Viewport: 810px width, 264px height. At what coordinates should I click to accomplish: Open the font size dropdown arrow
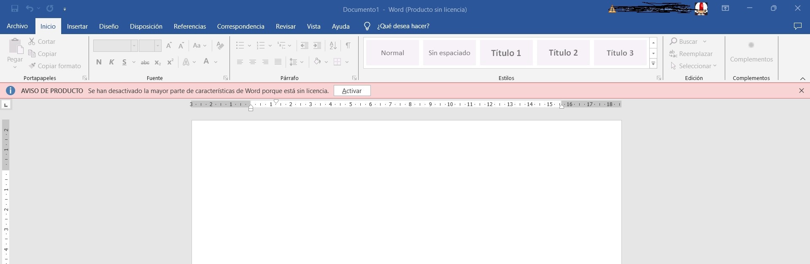(x=158, y=45)
